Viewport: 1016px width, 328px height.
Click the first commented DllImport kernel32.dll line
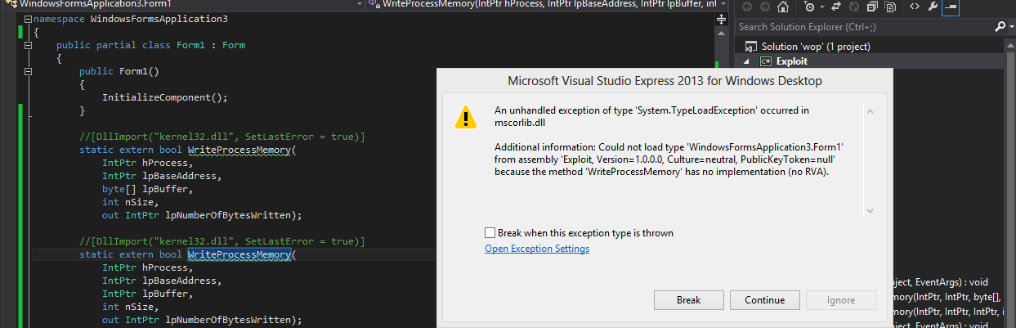(x=222, y=137)
